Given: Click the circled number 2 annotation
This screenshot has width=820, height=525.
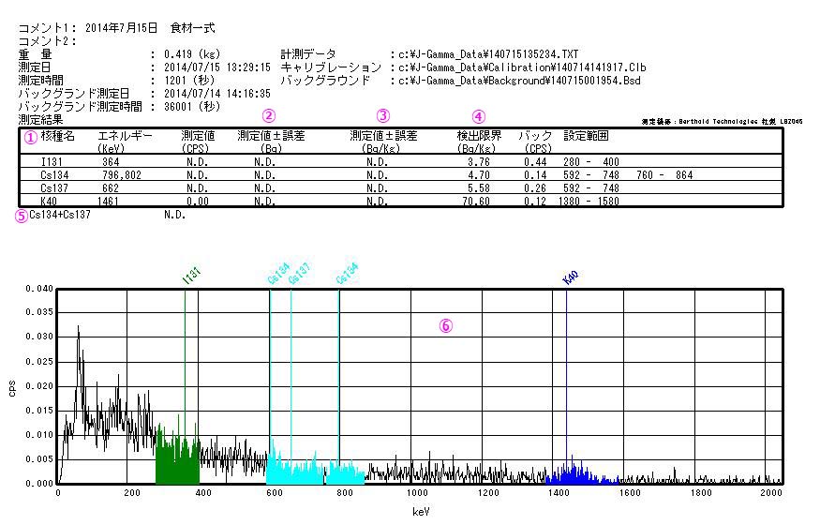Looking at the screenshot, I should coord(269,115).
